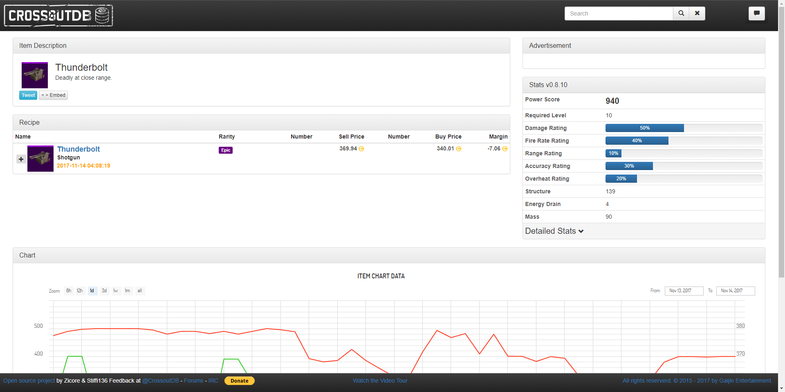Open the IRC link in footer
The image size is (785, 392).
213,381
